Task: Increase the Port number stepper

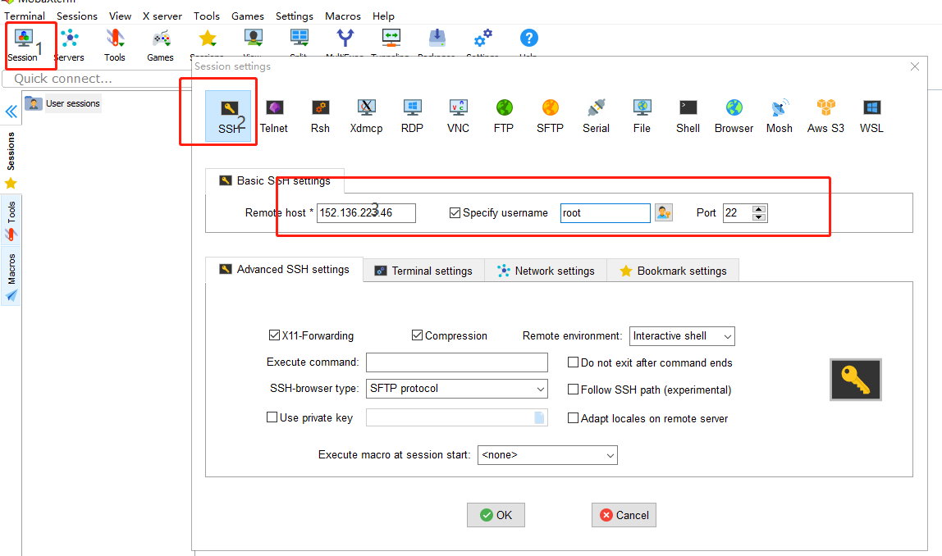Action: pyautogui.click(x=759, y=209)
